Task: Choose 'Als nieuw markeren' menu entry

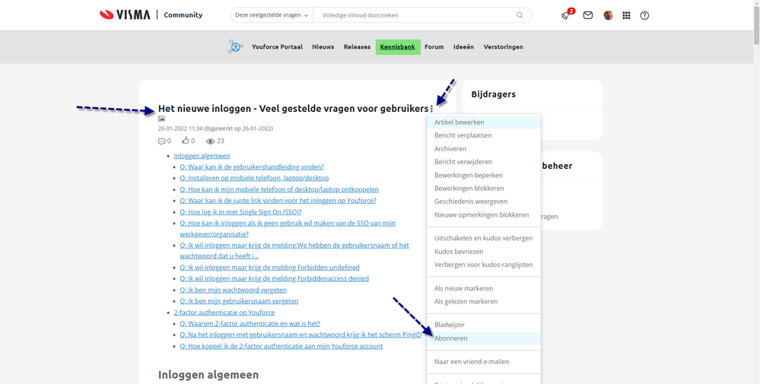Action: pos(484,289)
